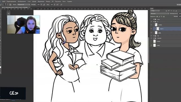Screen dimensions: 181x102
Task: Open the Справка menu
Action: [70, 1]
